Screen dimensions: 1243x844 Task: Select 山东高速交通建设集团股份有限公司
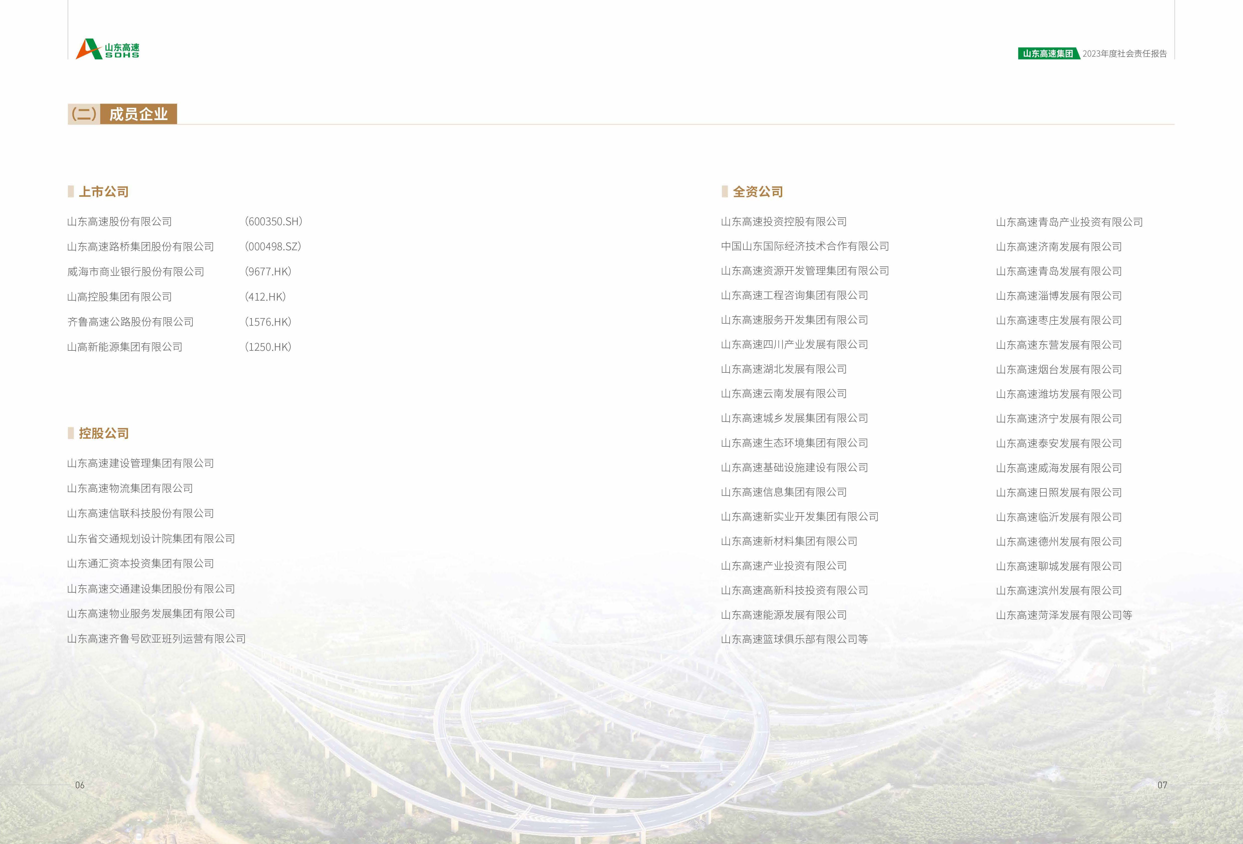coord(151,589)
